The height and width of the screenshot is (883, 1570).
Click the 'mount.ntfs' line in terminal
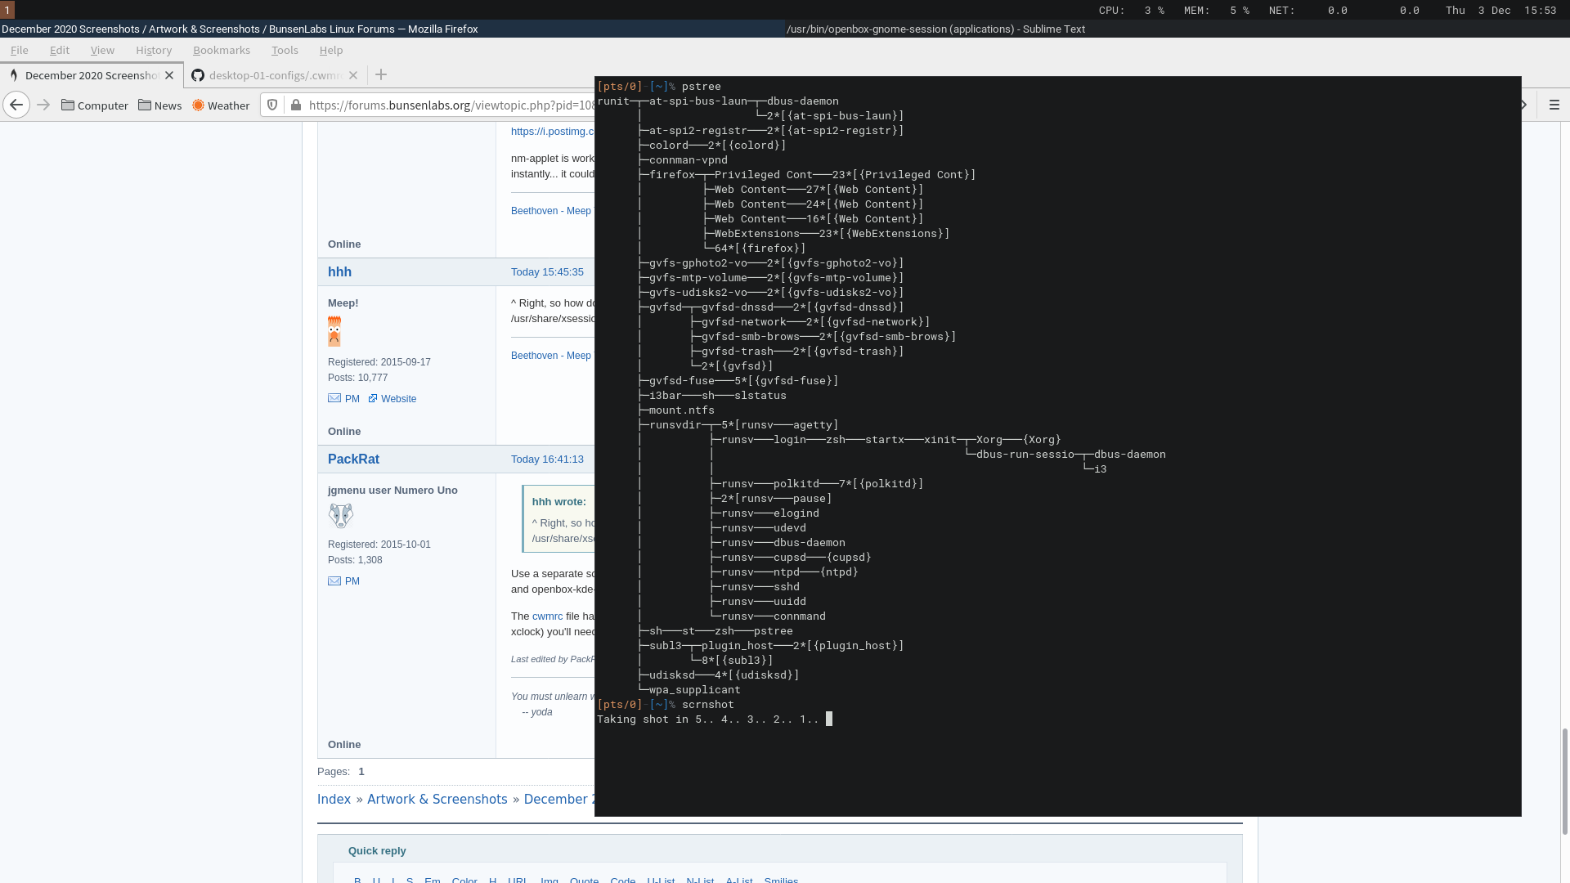681,410
